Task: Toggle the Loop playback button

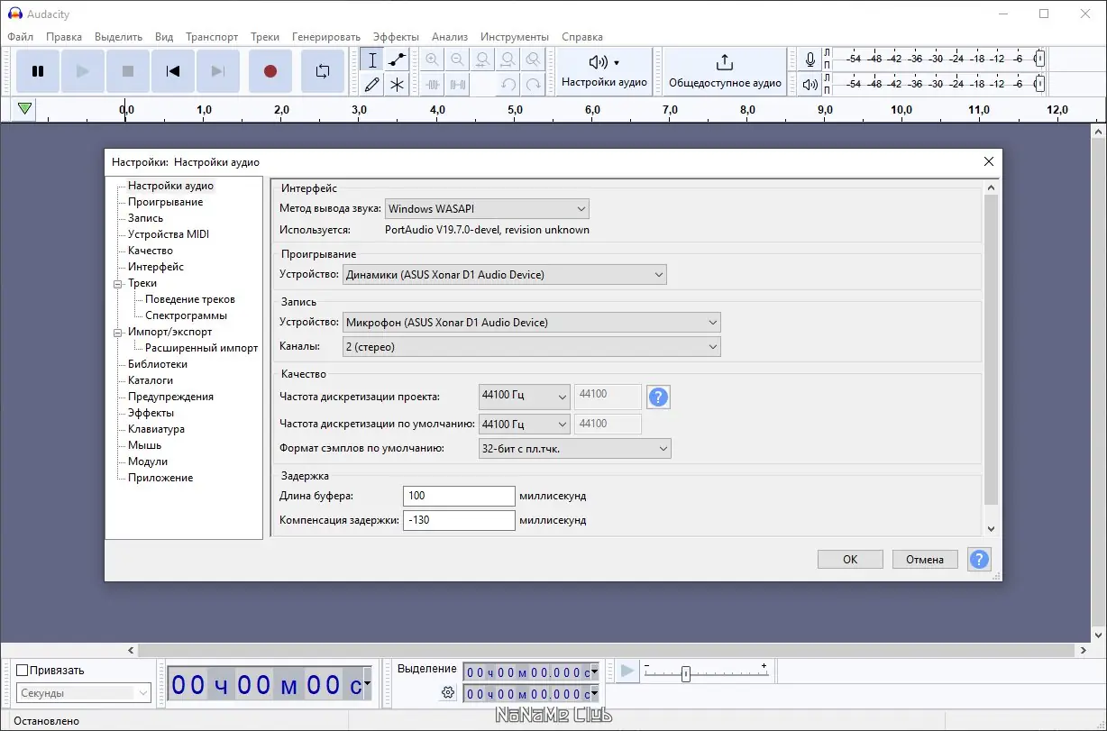Action: (x=322, y=71)
